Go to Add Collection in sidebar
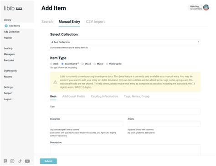 (12, 32)
